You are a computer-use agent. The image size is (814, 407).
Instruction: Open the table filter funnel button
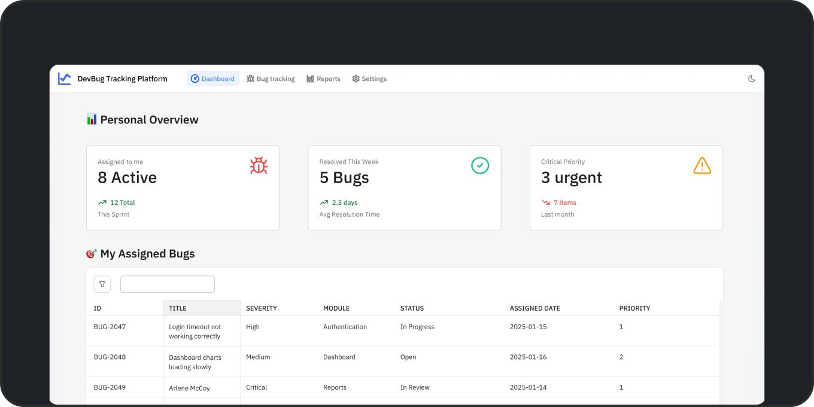click(x=102, y=284)
